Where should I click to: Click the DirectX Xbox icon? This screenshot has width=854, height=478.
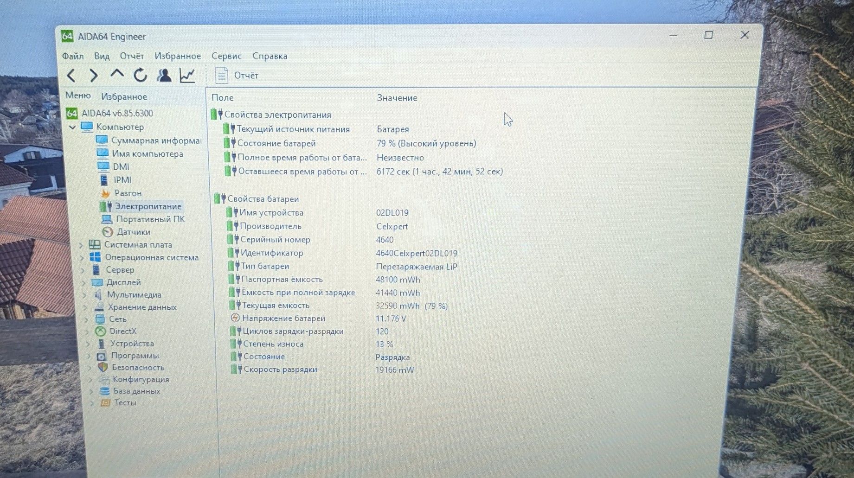coord(100,331)
